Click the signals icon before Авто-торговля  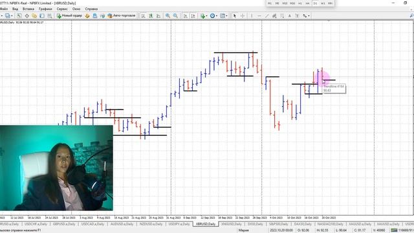tap(102, 16)
